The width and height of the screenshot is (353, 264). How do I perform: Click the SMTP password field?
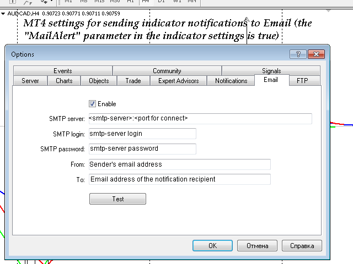point(142,149)
